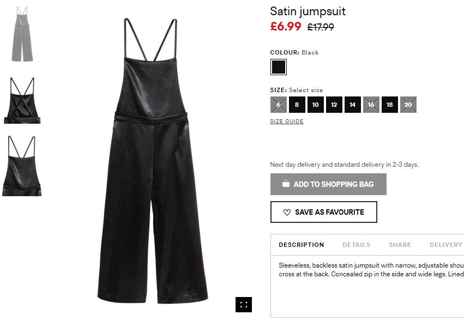Switch to the Details tab
Screen dimensions: 464x321
point(356,245)
